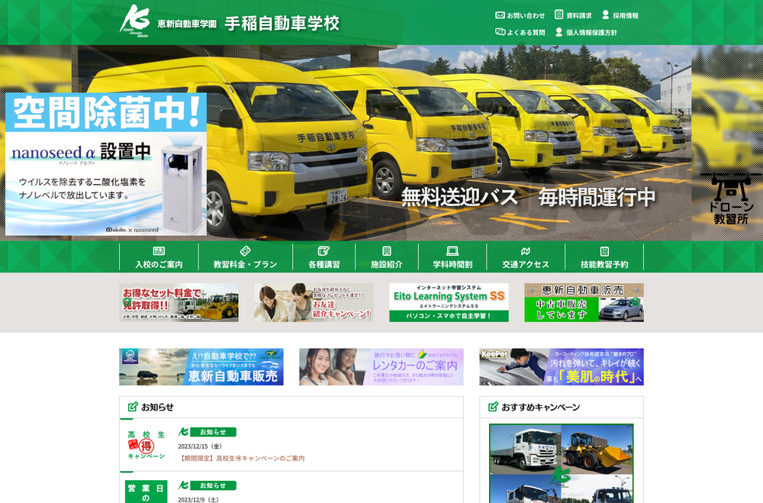The image size is (763, 503).
Task: Open 高校生㊝キャンペーンのご案内 news link
Action: (x=241, y=458)
